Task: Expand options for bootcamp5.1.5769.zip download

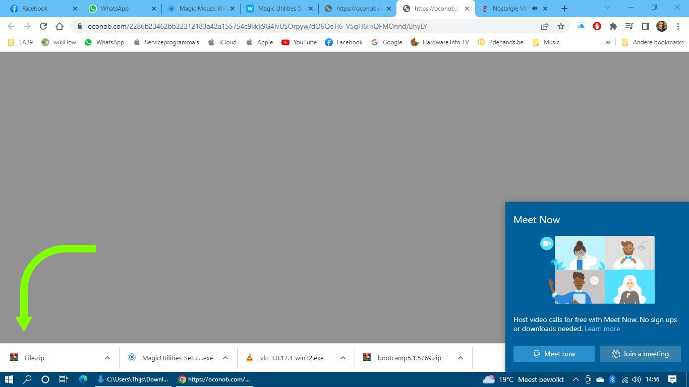Action: coord(461,358)
